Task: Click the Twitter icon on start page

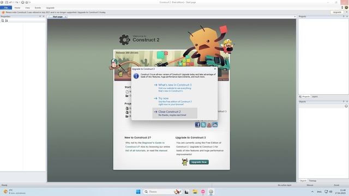Action: pyautogui.click(x=203, y=125)
